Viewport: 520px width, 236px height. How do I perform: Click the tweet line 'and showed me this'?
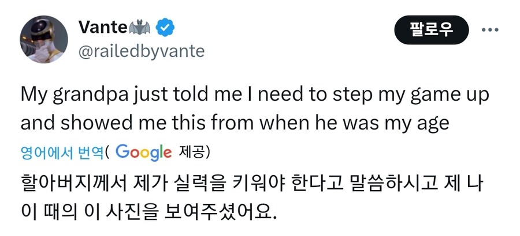pos(226,123)
